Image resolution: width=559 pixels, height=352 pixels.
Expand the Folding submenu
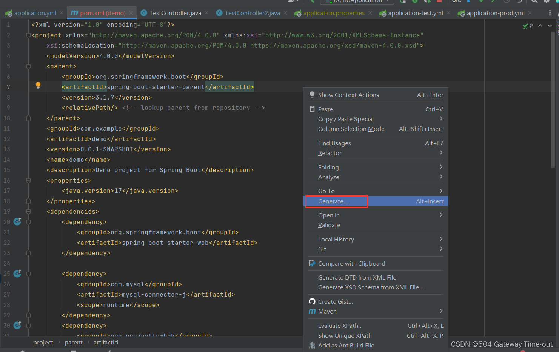point(376,168)
